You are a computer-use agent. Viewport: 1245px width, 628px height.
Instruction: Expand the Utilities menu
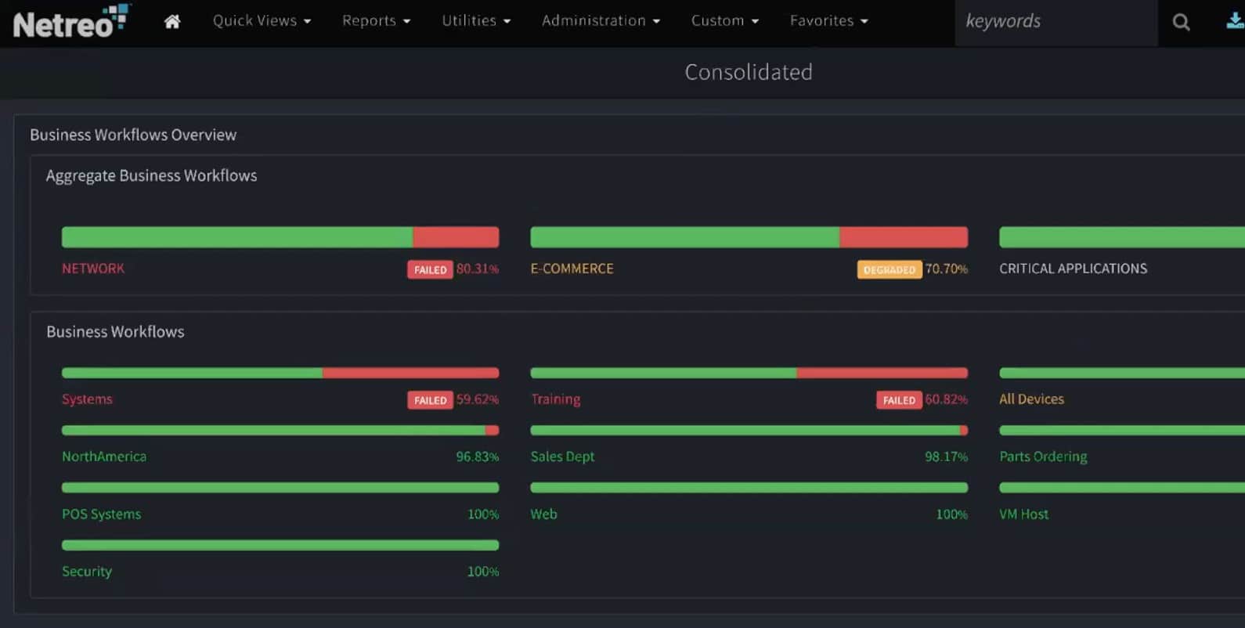pos(476,21)
